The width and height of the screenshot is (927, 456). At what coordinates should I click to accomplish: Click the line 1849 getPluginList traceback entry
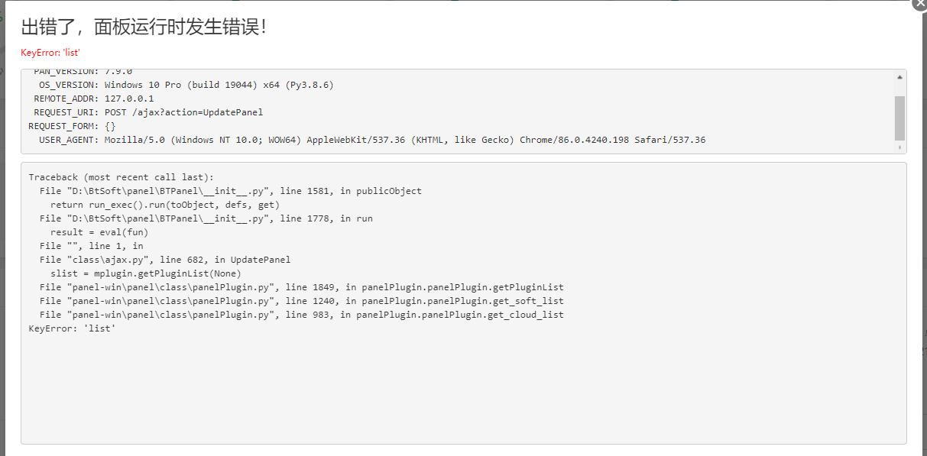[302, 287]
